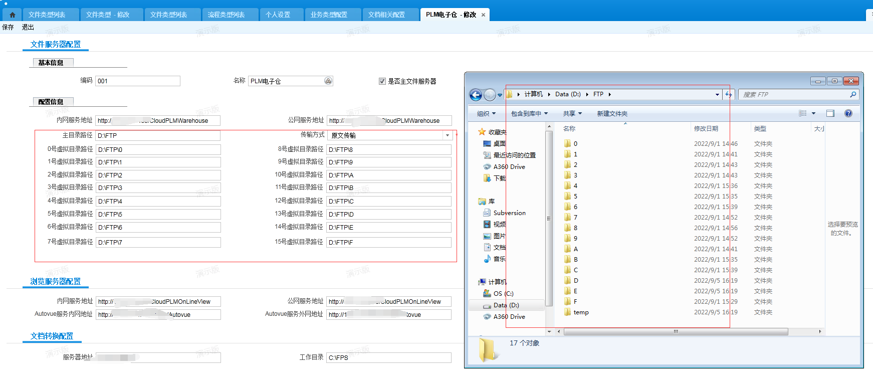Open 包含到库中 dropdown
This screenshot has width=873, height=377.
pos(529,114)
